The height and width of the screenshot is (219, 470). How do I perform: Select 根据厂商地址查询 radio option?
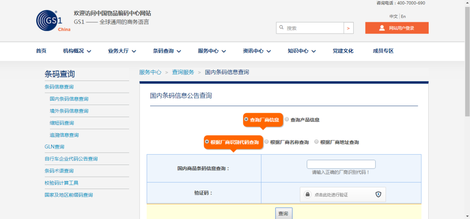coord(316,142)
